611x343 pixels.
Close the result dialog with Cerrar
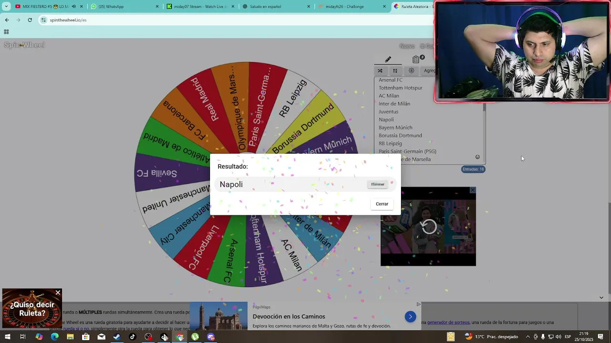pyautogui.click(x=382, y=204)
